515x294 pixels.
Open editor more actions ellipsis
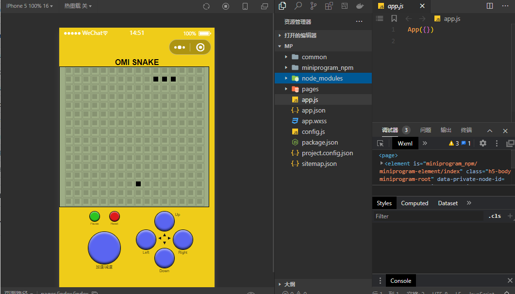[505, 6]
